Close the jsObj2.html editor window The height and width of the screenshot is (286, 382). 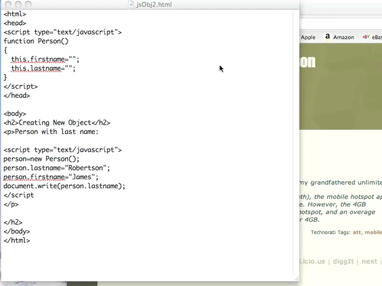pyautogui.click(x=8, y=4)
